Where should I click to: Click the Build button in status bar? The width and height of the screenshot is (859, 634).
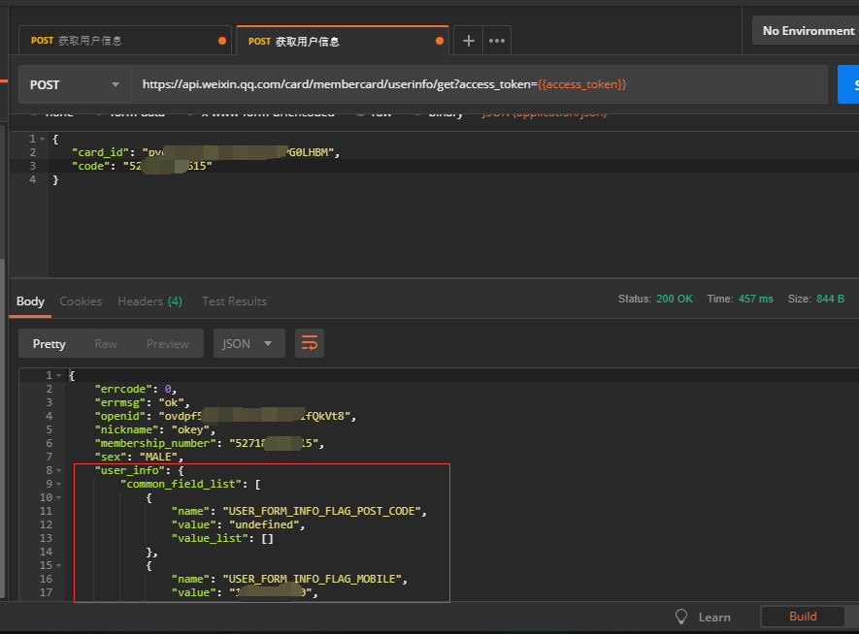[x=803, y=617]
